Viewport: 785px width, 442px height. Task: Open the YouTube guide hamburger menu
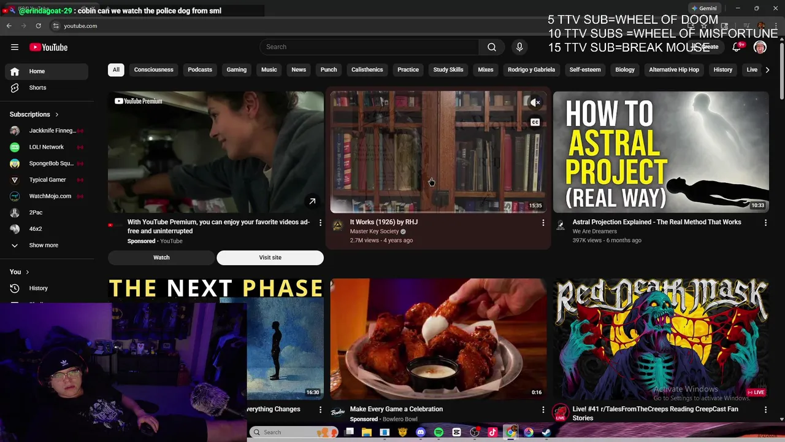(x=15, y=47)
